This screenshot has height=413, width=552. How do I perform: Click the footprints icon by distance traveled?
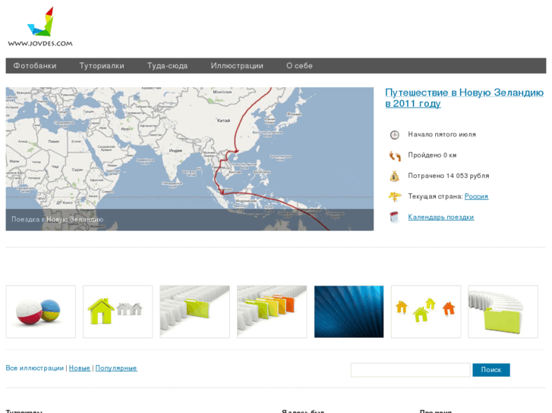(395, 155)
